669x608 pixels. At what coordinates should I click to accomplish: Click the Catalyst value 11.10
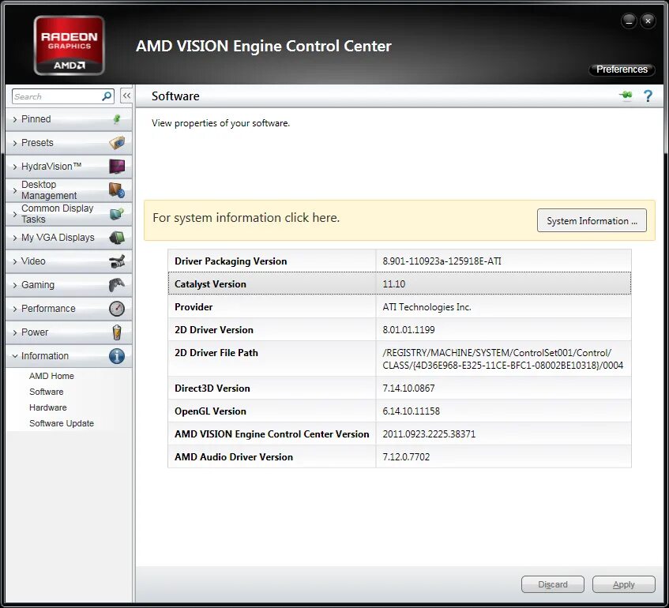pos(394,283)
